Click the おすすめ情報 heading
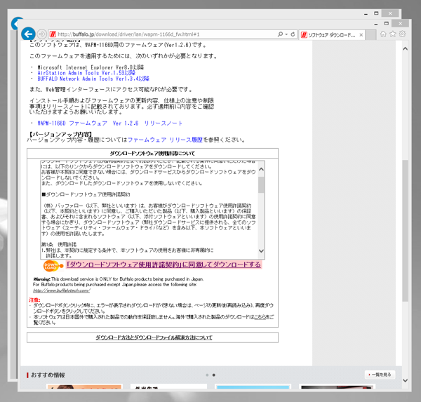The image size is (421, 402). (x=48, y=375)
